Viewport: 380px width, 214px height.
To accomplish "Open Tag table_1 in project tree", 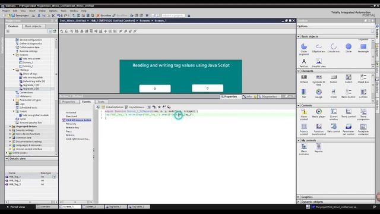I will coord(31,85).
